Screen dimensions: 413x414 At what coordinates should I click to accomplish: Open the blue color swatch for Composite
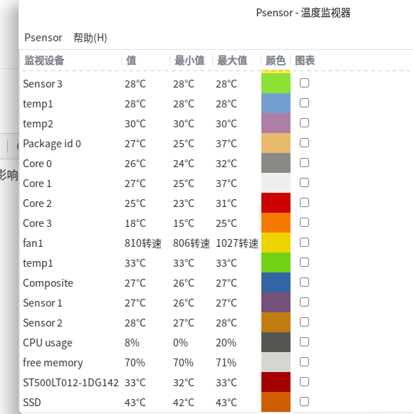tap(276, 282)
